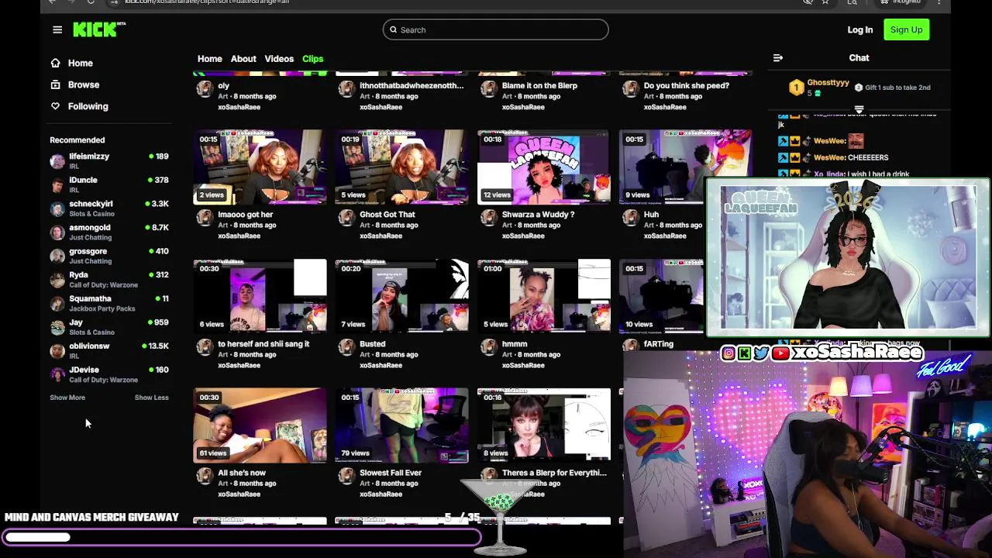Screen dimensions: 992x558
Task: Click avatar beside 'Slowest Fall Ever' clip
Action: tap(346, 476)
